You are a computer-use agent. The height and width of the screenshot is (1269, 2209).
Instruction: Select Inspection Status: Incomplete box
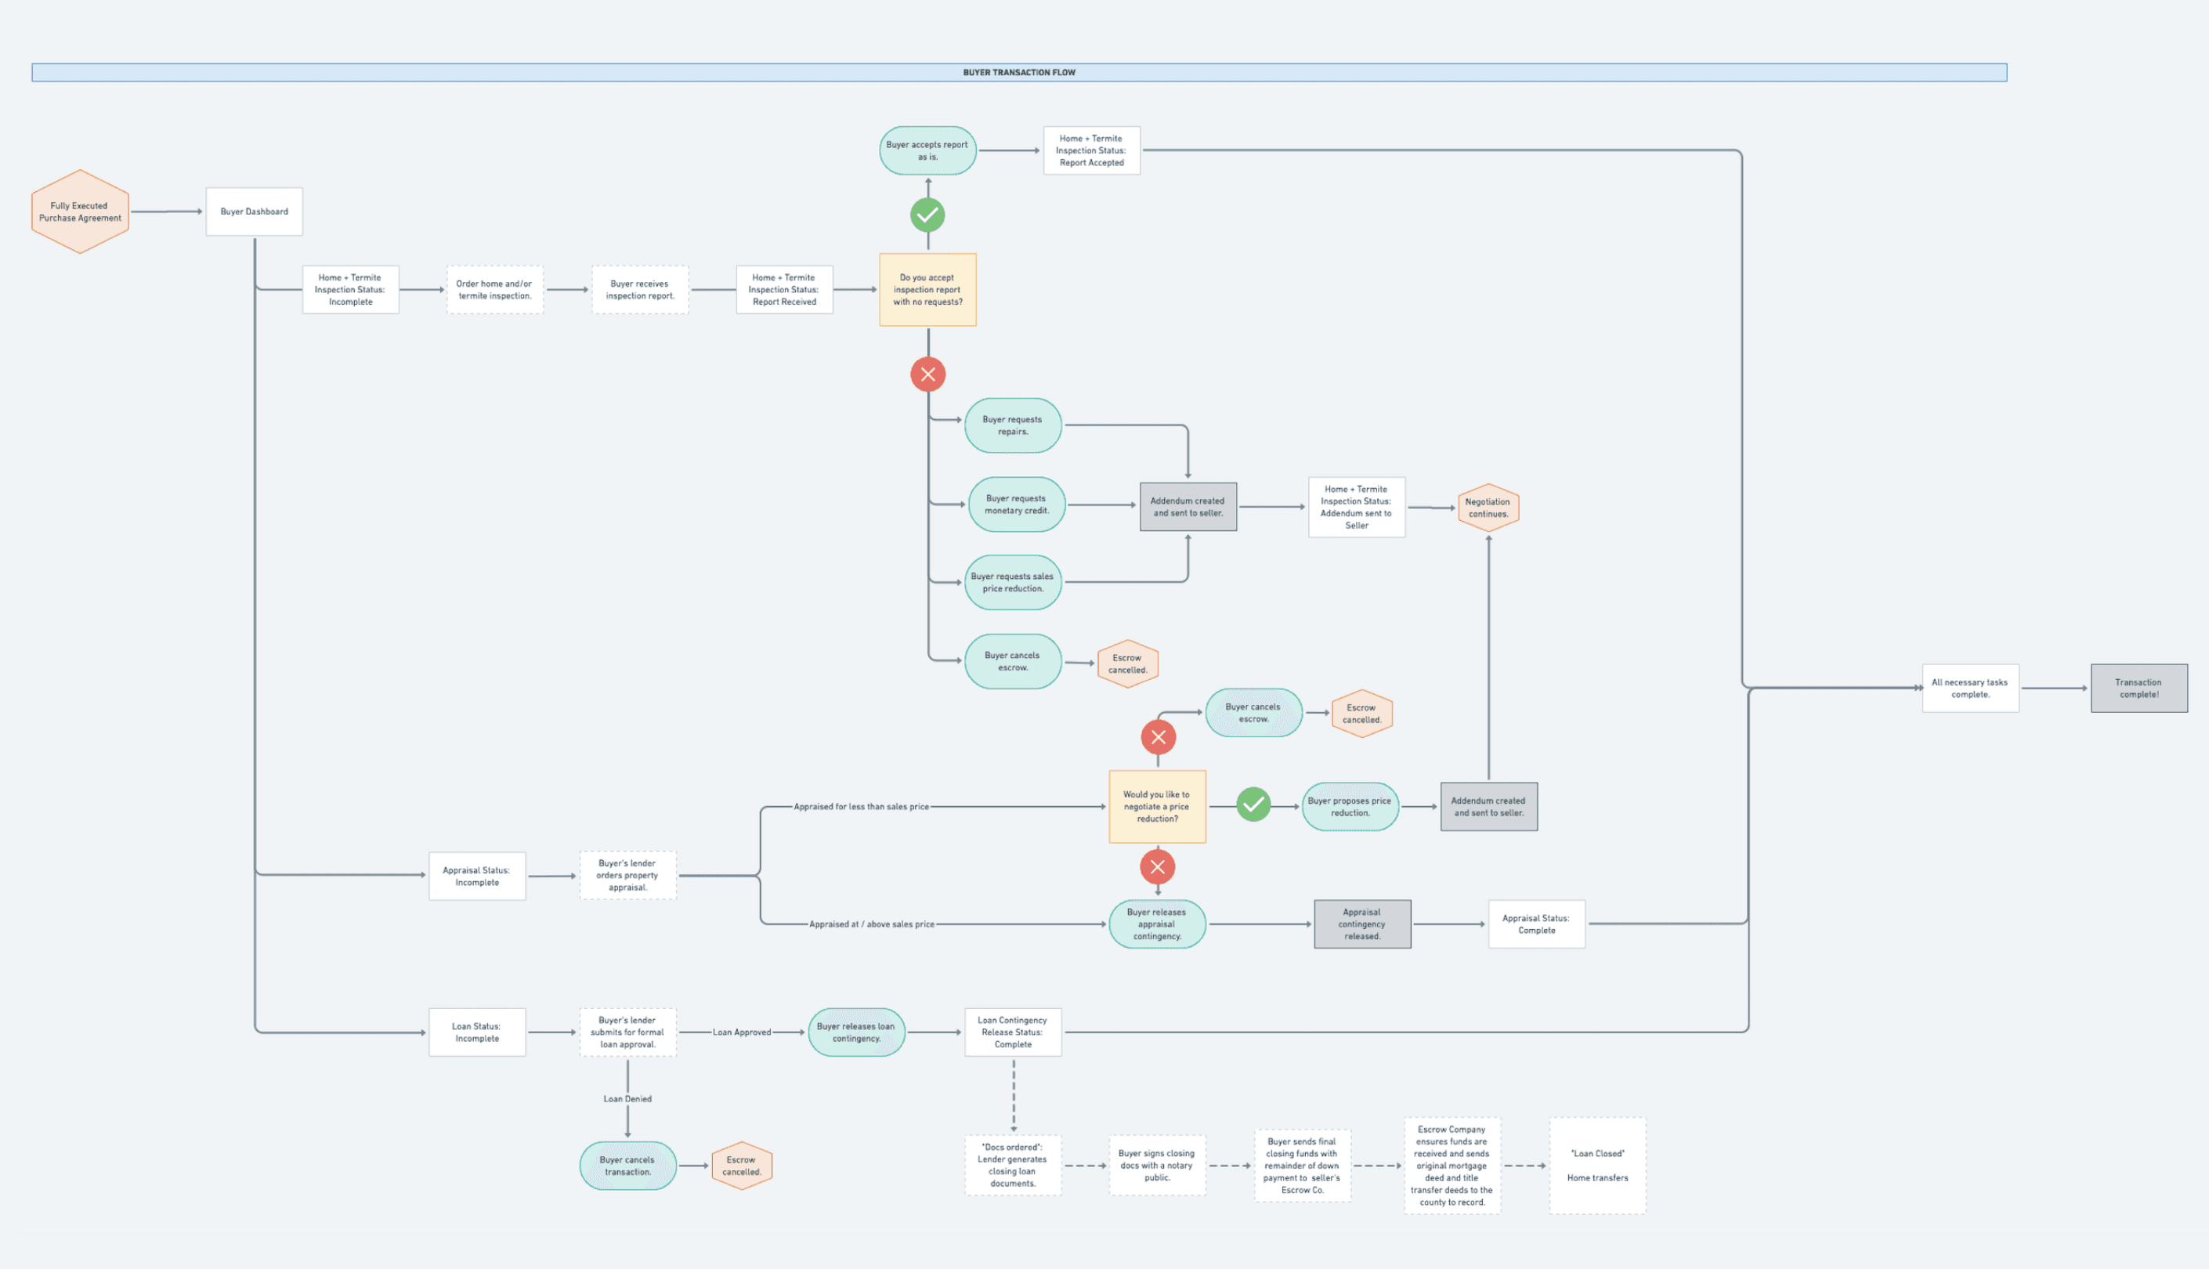tap(350, 289)
